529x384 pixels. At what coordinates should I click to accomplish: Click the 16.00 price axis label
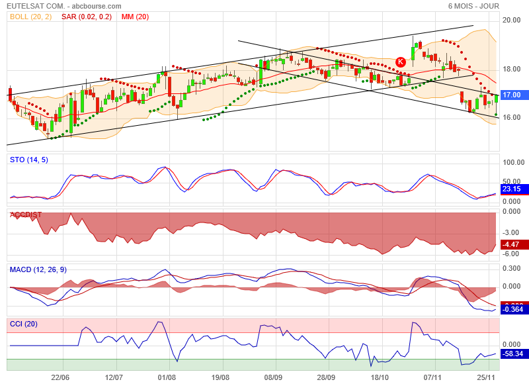[511, 117]
